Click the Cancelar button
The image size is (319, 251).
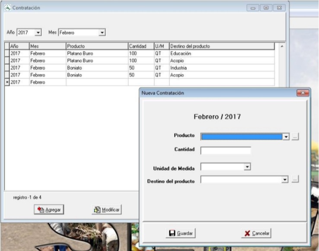pyautogui.click(x=256, y=233)
